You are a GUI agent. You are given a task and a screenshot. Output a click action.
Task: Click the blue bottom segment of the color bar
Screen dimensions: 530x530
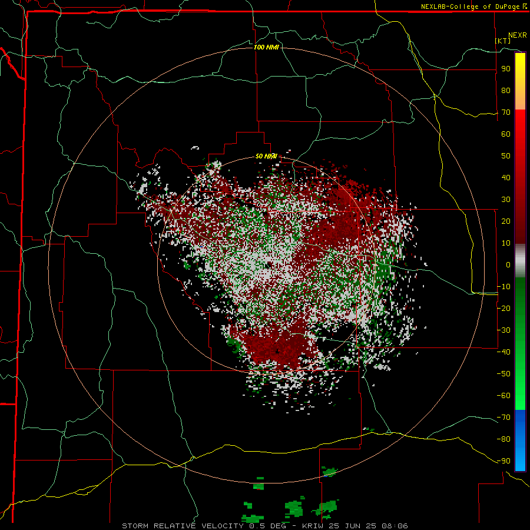click(520, 440)
